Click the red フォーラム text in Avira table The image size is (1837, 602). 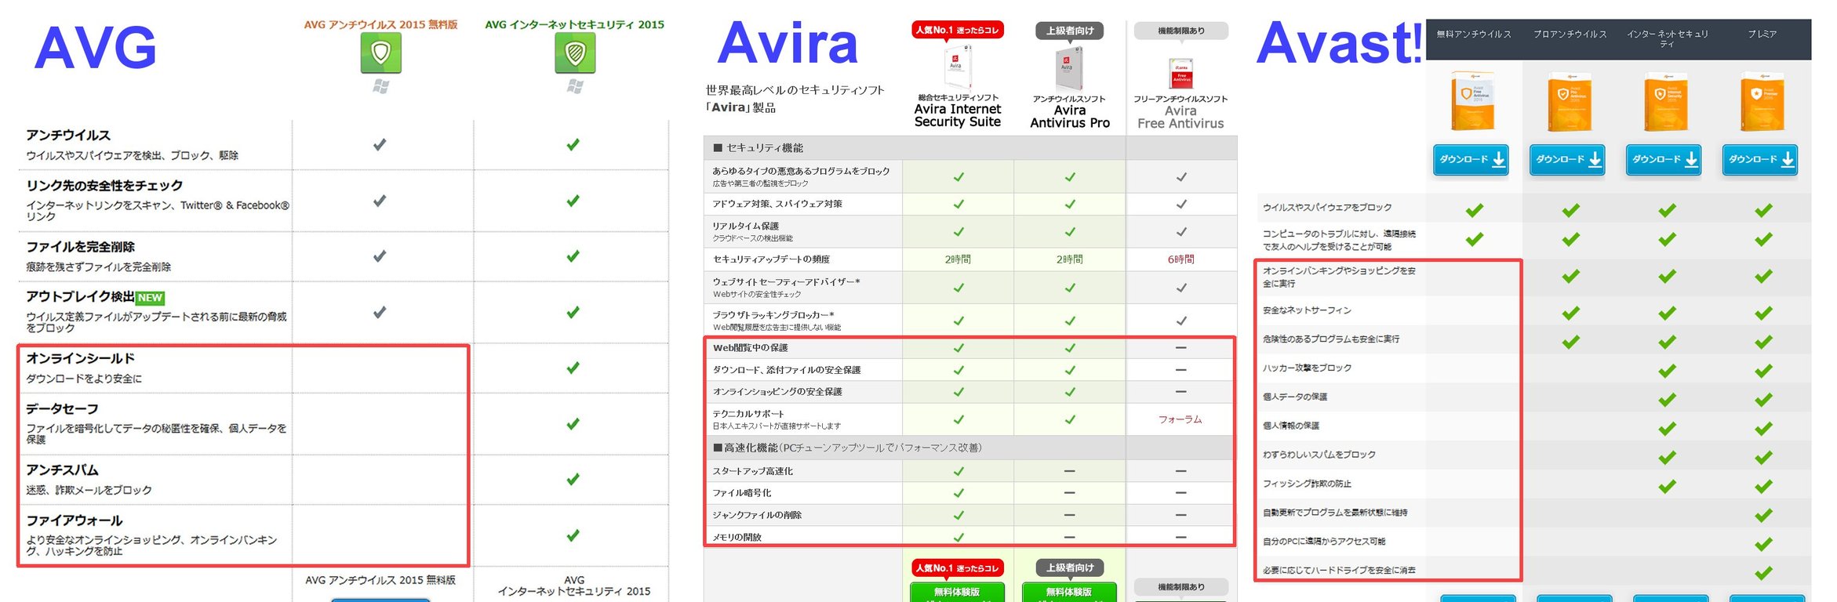tap(1180, 419)
